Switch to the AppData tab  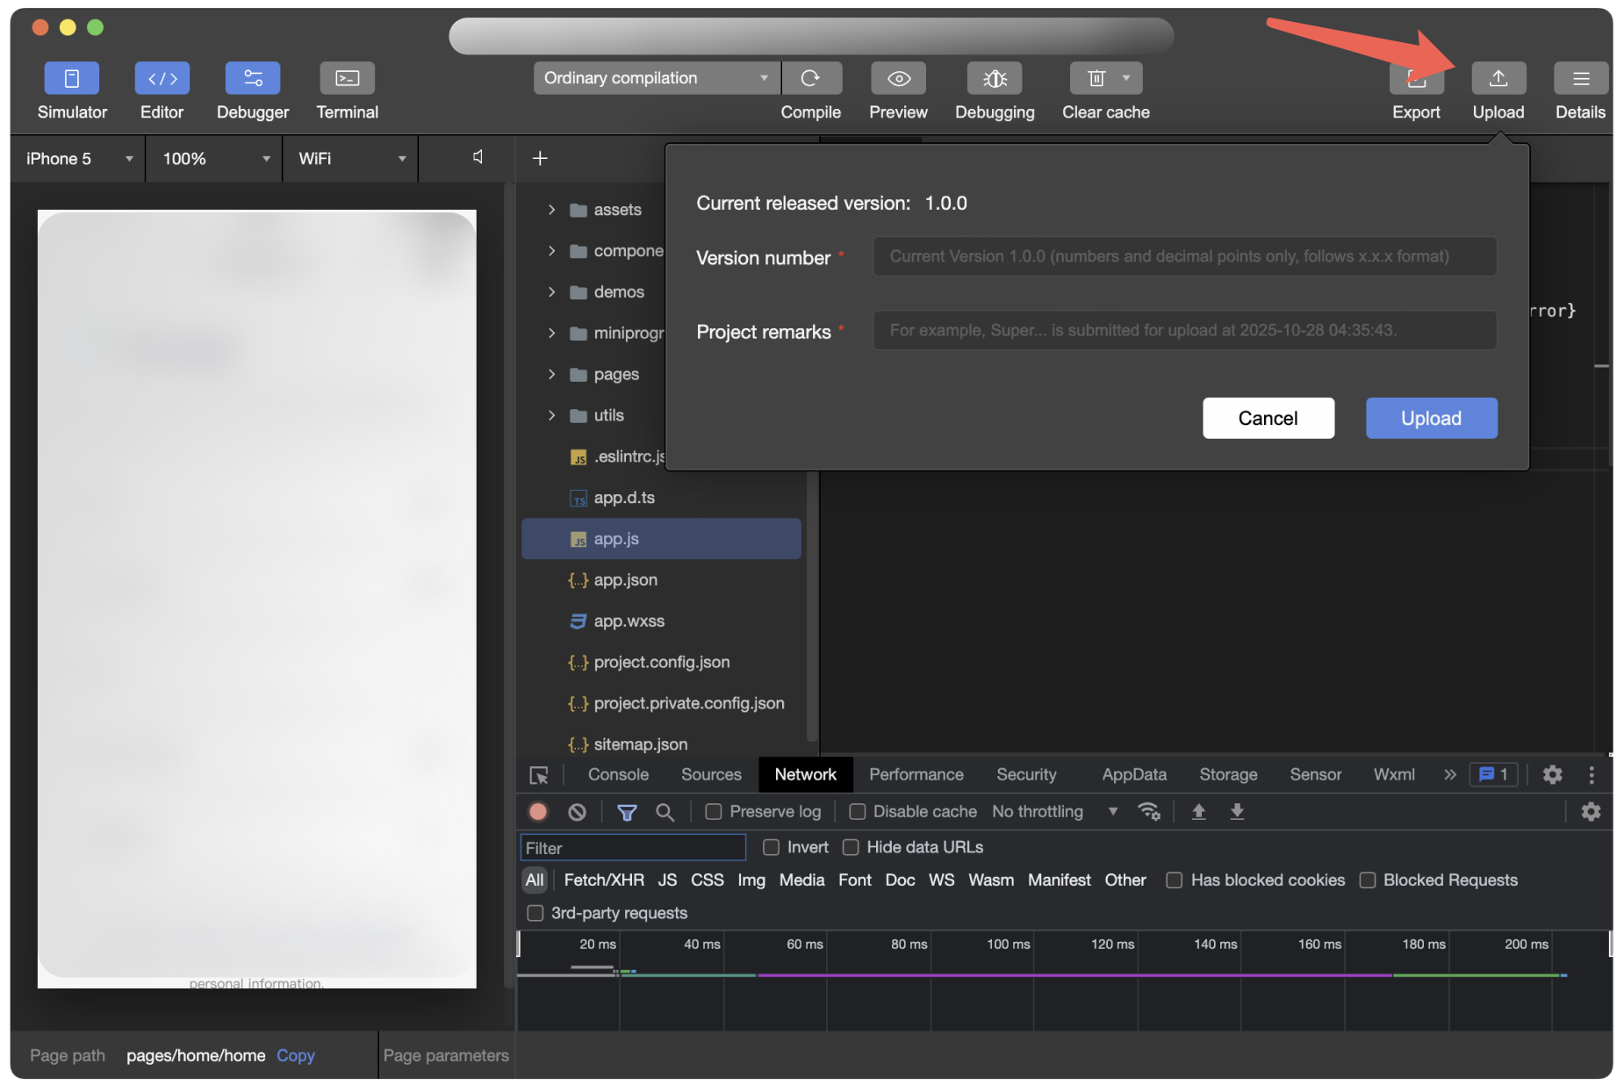pyautogui.click(x=1133, y=774)
